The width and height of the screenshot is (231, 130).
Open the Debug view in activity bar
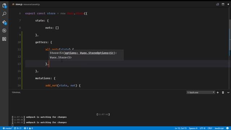click(4, 30)
